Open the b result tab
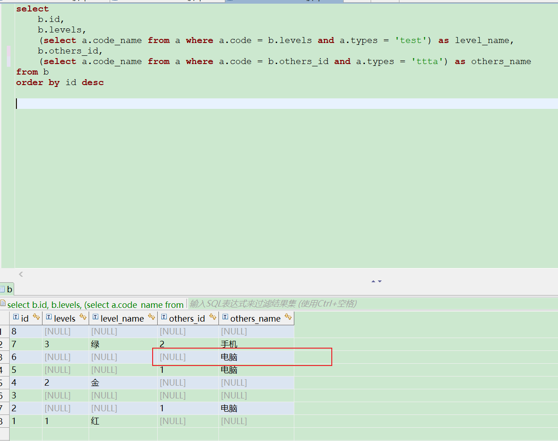This screenshot has width=558, height=441. (x=7, y=290)
